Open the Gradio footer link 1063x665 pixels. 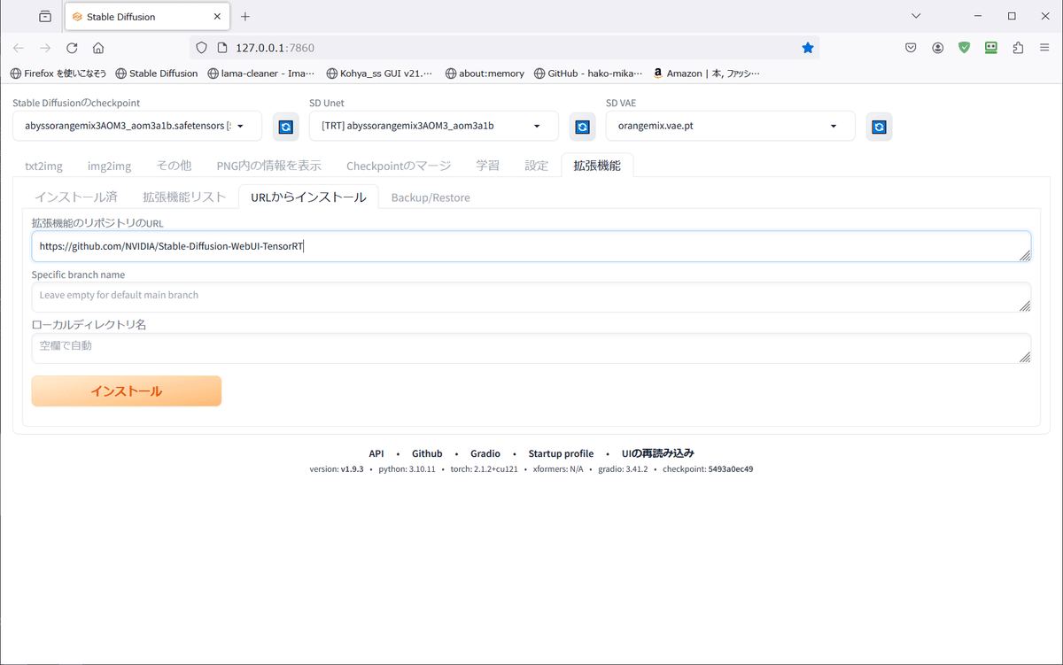click(485, 453)
